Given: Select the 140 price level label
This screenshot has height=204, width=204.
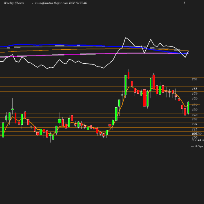Looking at the screenshot, I should 195,115.
